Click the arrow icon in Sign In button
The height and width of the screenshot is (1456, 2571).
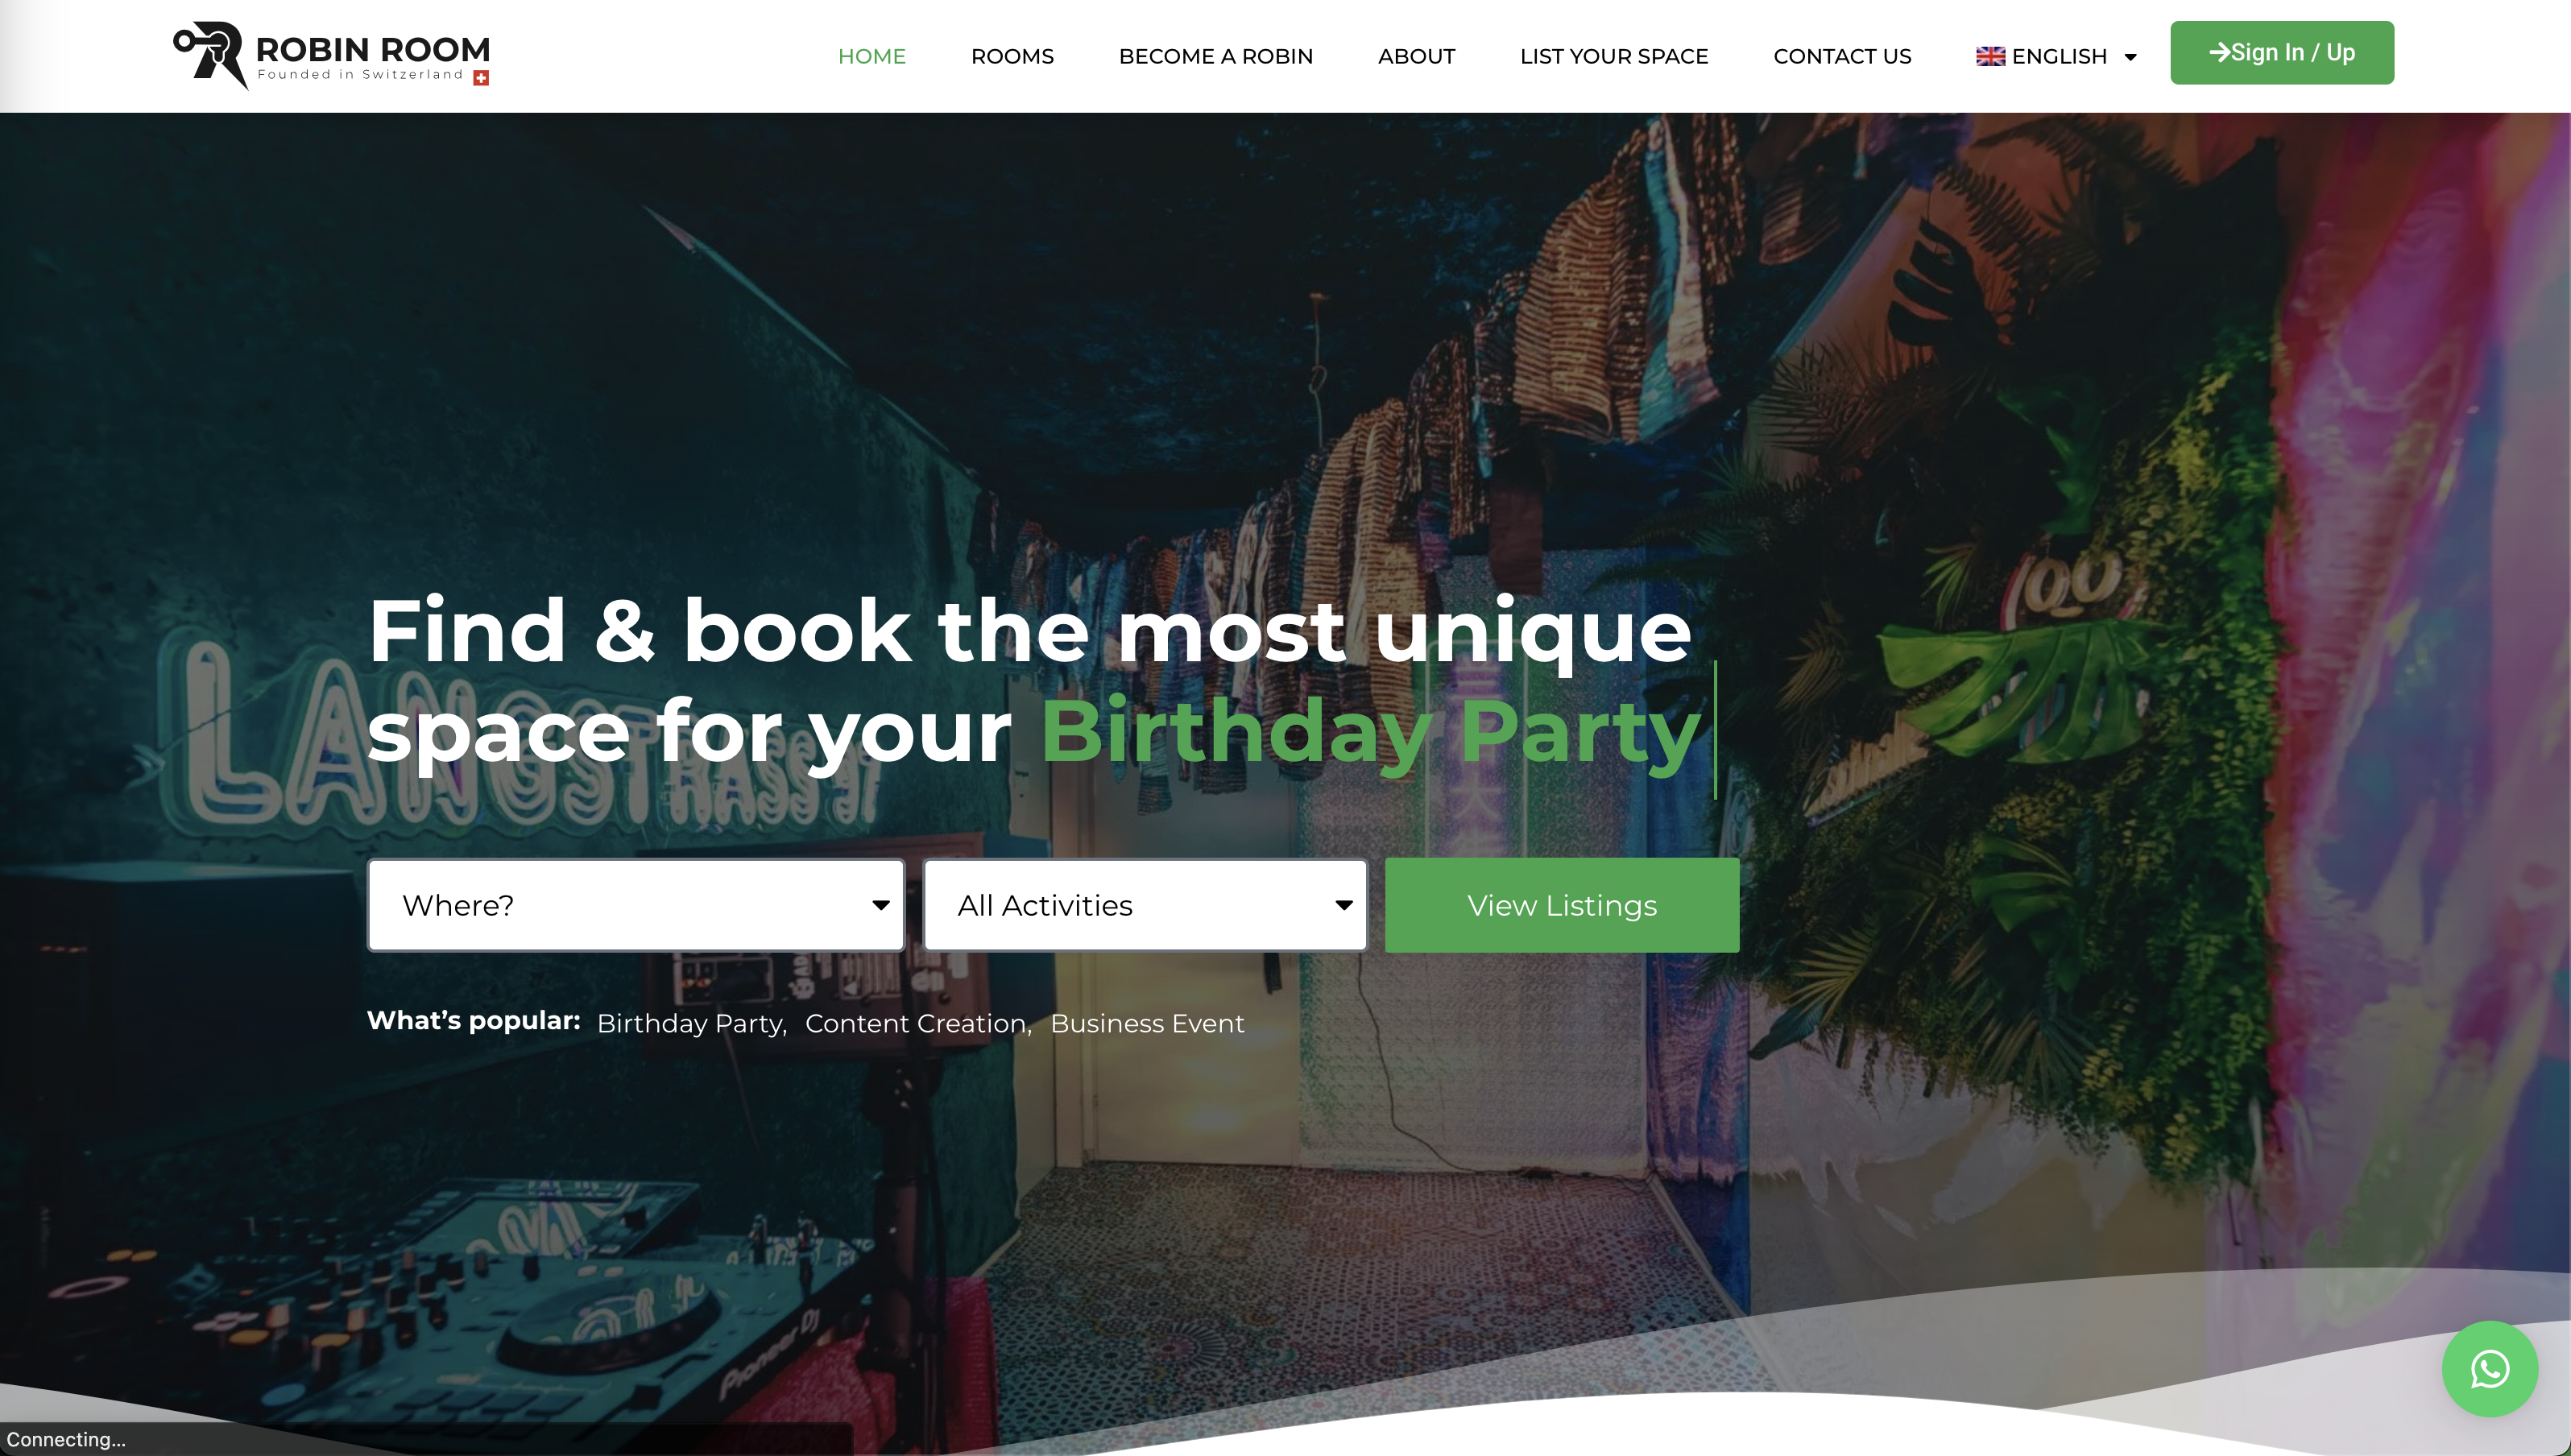(x=2219, y=52)
